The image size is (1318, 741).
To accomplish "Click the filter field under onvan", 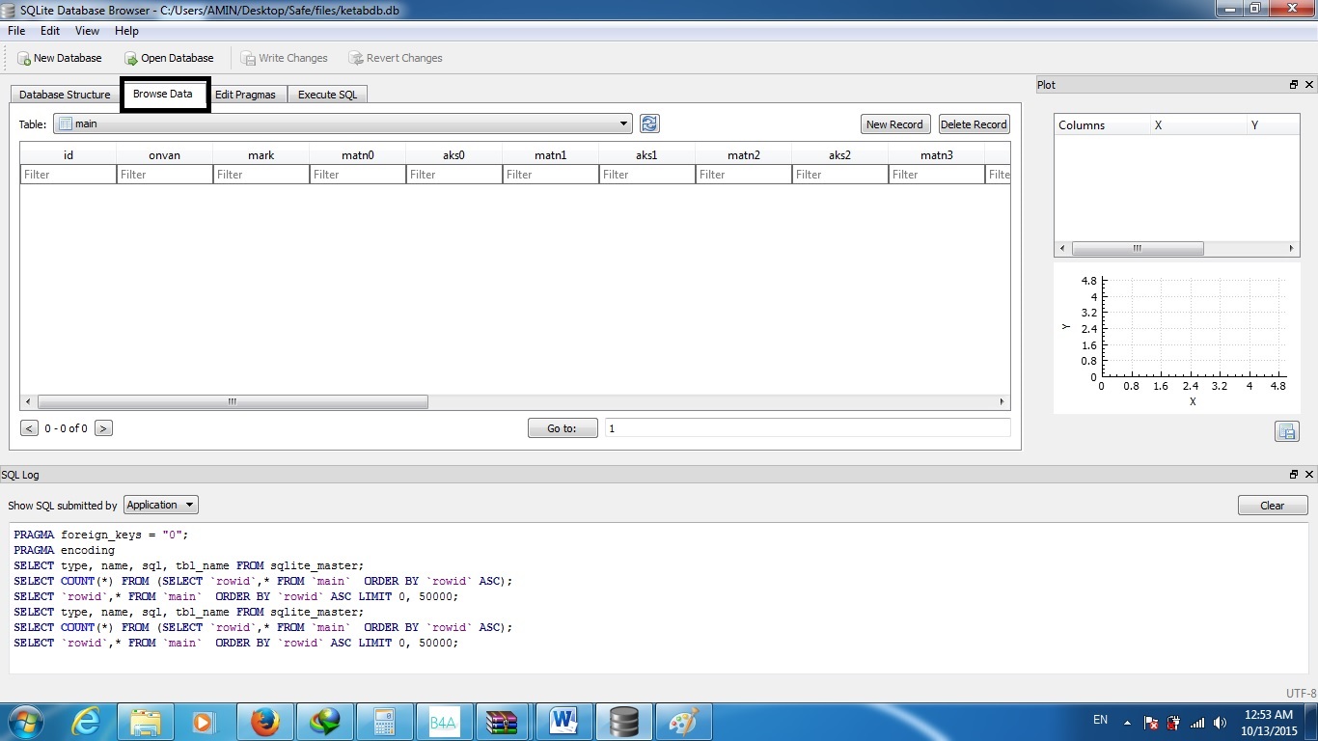I will (x=165, y=175).
